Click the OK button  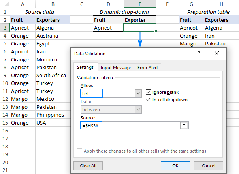click(x=175, y=166)
